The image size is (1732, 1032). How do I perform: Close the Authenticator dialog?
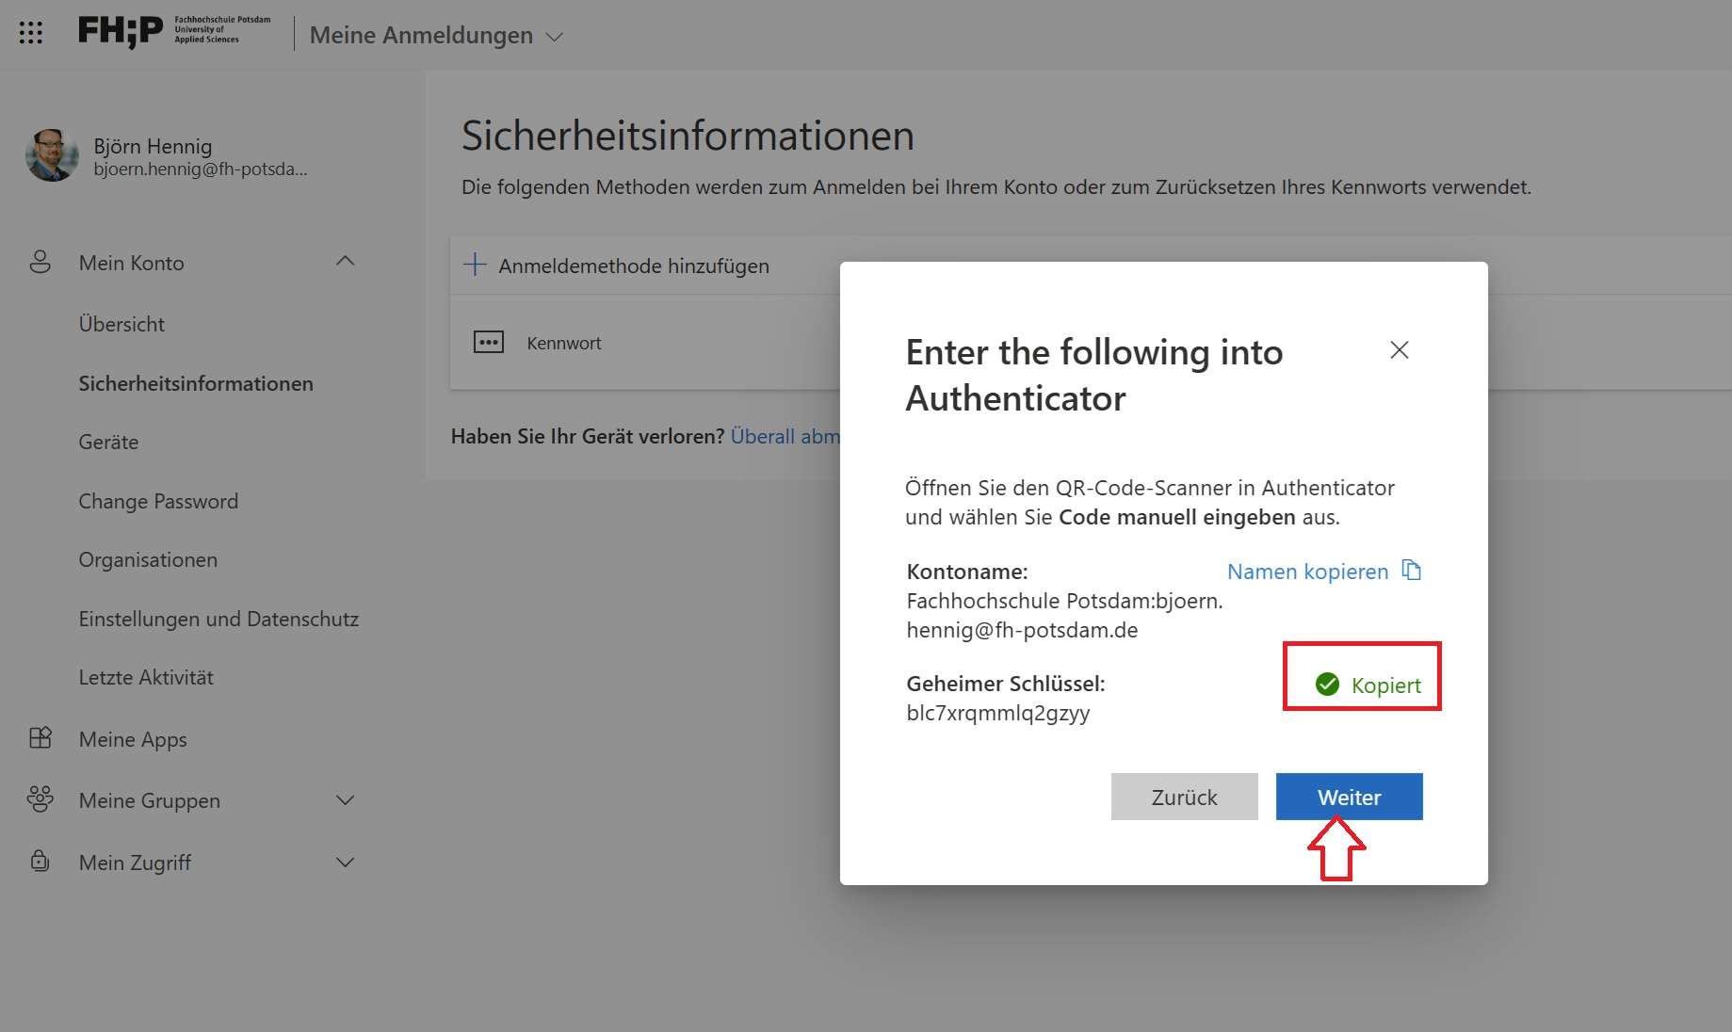(x=1399, y=350)
